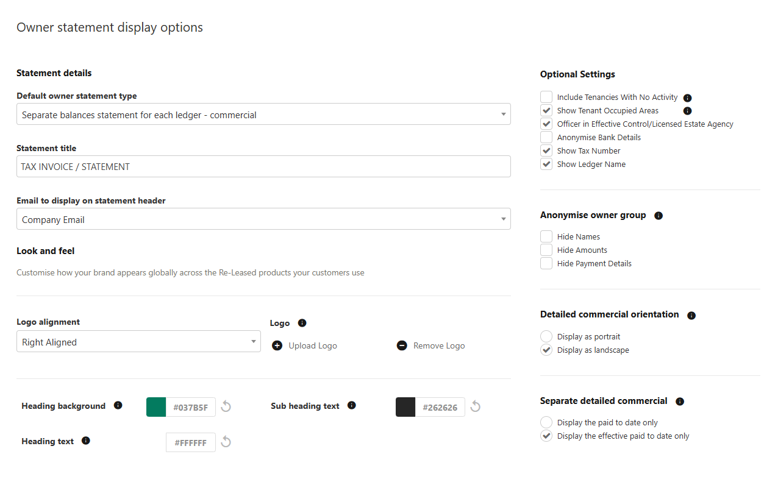Click the info icon beside Sub heading text
764x485 pixels.
[x=352, y=405]
